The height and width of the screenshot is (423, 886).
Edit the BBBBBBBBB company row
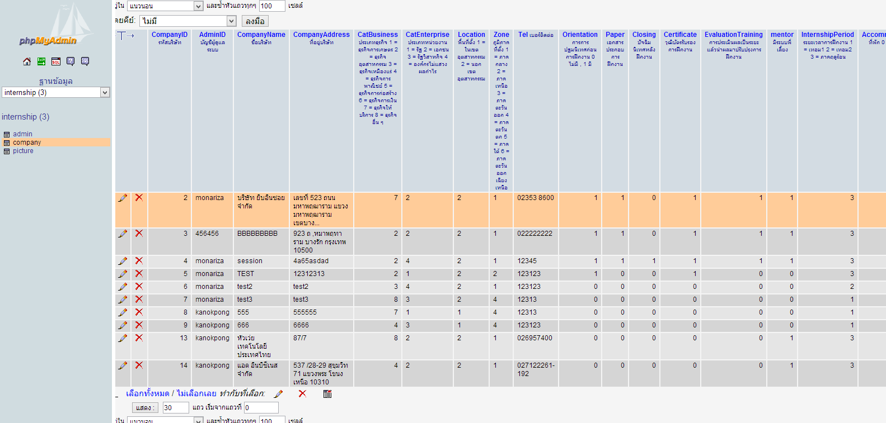tap(123, 234)
